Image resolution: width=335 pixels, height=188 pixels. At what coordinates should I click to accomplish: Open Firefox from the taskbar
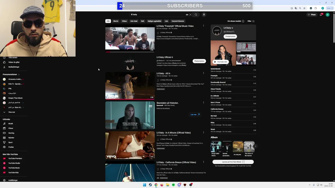click(162, 185)
